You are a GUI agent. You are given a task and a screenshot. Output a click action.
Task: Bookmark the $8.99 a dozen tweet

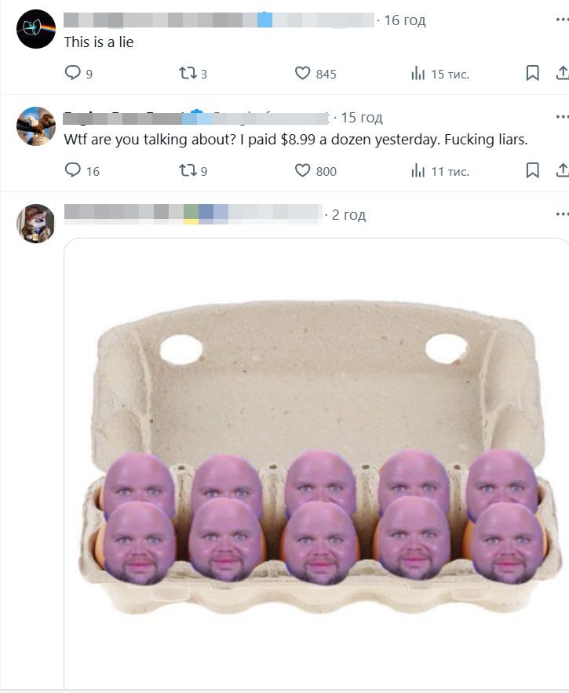(533, 170)
